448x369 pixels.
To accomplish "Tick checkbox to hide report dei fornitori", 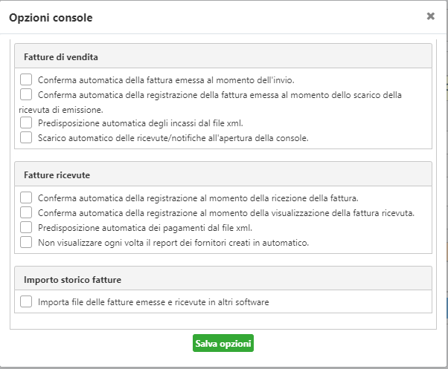I will [x=26, y=242].
